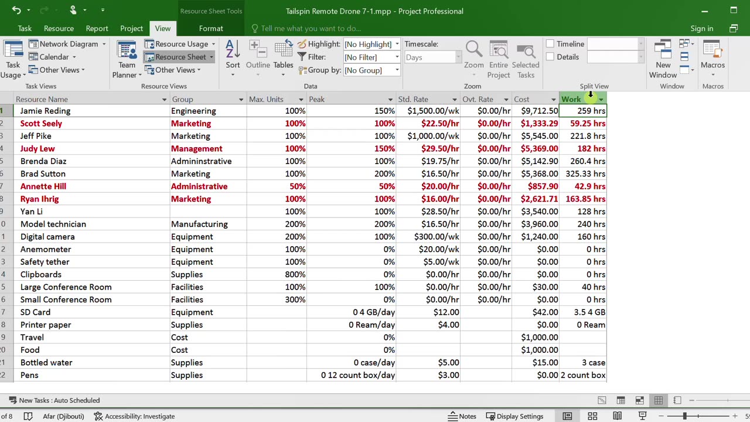Click the touch/mouse mode icon in title bar

pos(73,10)
